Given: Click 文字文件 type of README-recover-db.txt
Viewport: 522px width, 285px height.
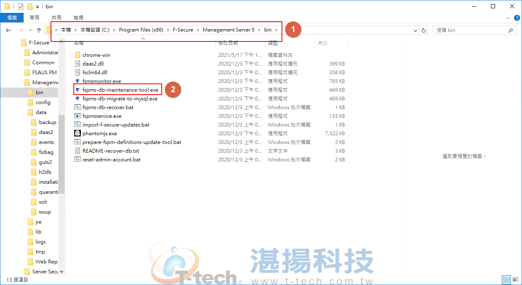Looking at the screenshot, I should coord(277,151).
